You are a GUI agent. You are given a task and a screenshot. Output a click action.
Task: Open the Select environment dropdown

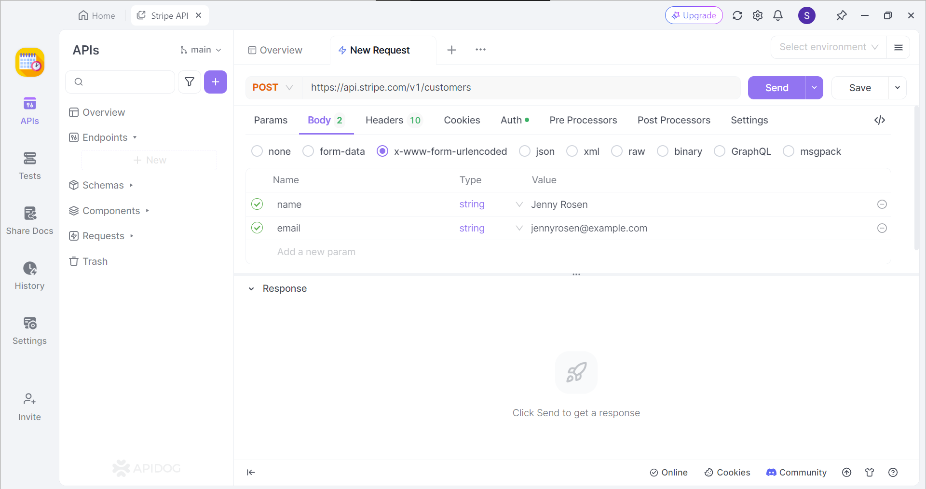pyautogui.click(x=829, y=47)
